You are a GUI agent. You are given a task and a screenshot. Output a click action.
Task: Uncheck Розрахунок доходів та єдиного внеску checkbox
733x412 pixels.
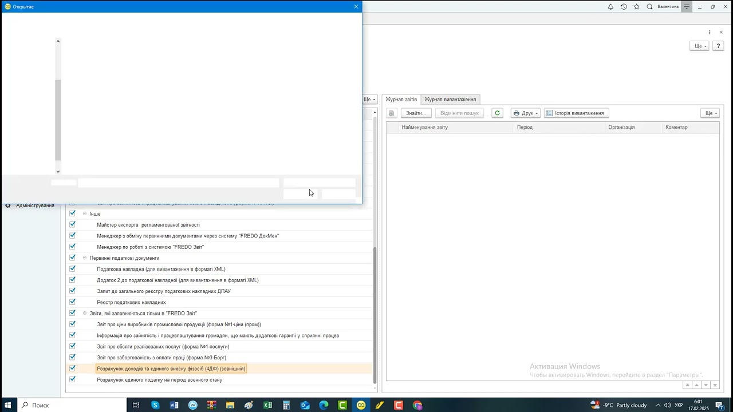(x=72, y=368)
